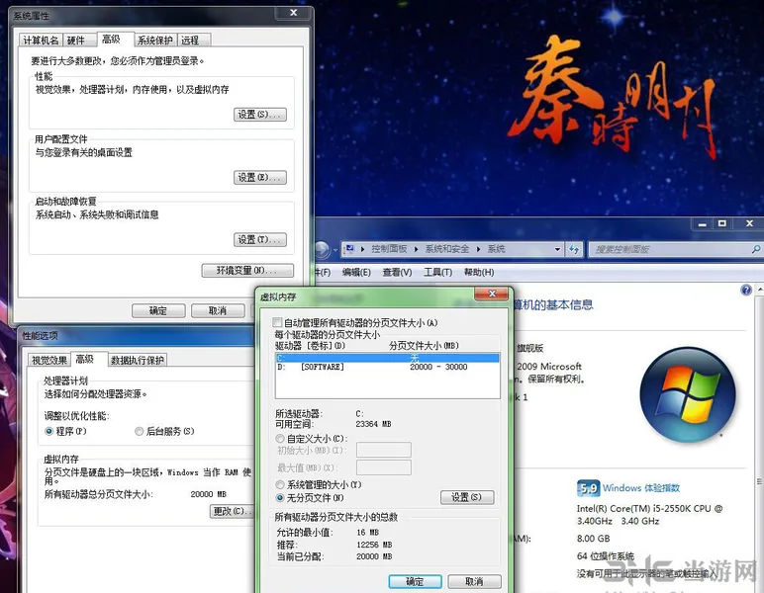Open the navigation history dropdown arrow
764x593 pixels.
pyautogui.click(x=335, y=250)
